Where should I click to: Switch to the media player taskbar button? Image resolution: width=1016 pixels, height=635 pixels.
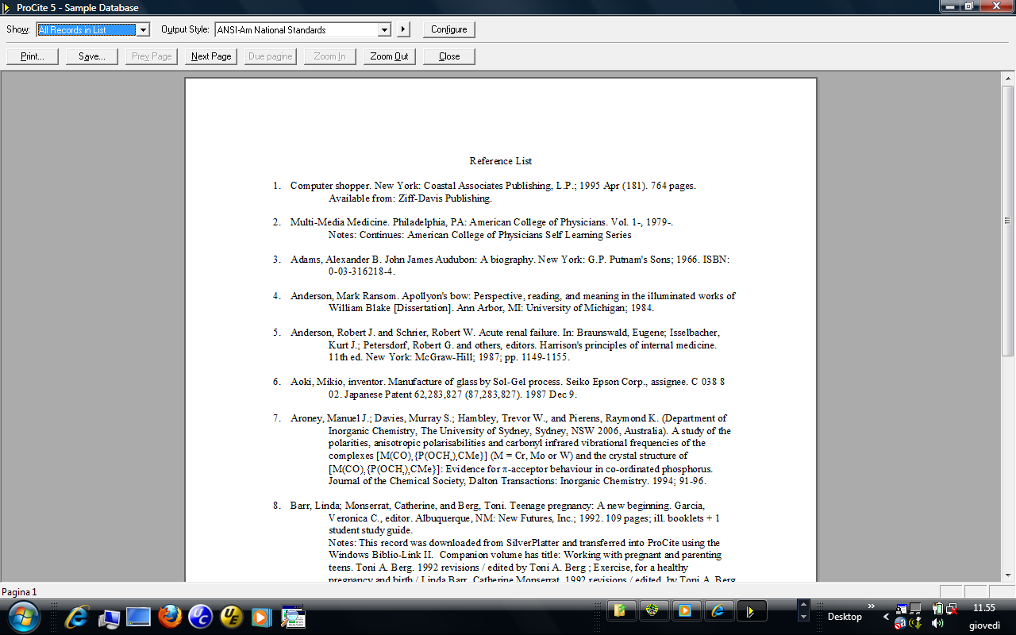point(685,610)
